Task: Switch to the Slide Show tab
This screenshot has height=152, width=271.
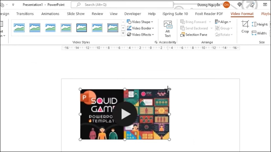Action: click(x=76, y=14)
